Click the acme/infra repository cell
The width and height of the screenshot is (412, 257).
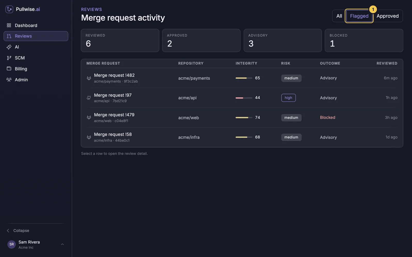pos(189,137)
